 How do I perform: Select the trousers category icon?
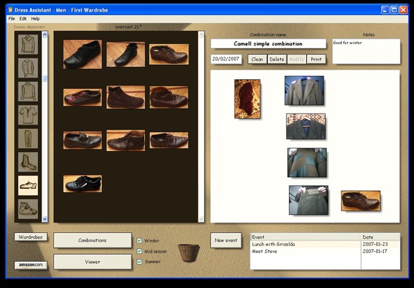[28, 138]
